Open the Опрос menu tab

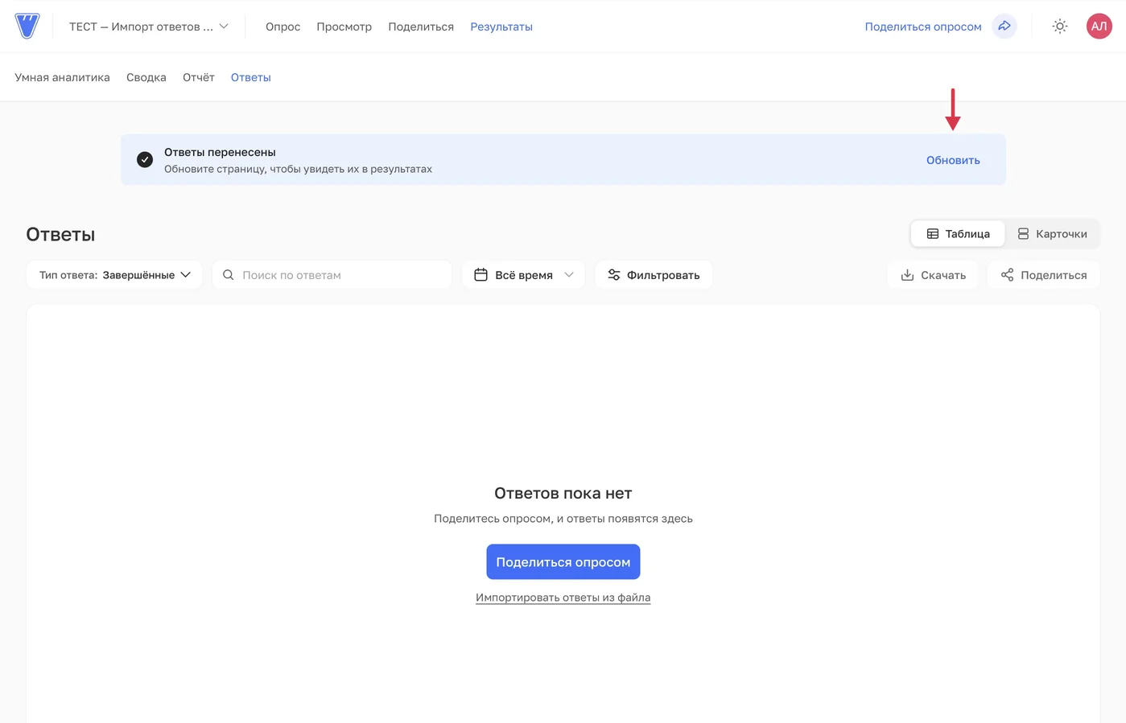click(283, 27)
